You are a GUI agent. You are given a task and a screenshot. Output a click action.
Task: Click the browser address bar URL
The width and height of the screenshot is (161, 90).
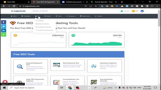pyautogui.click(x=31, y=6)
